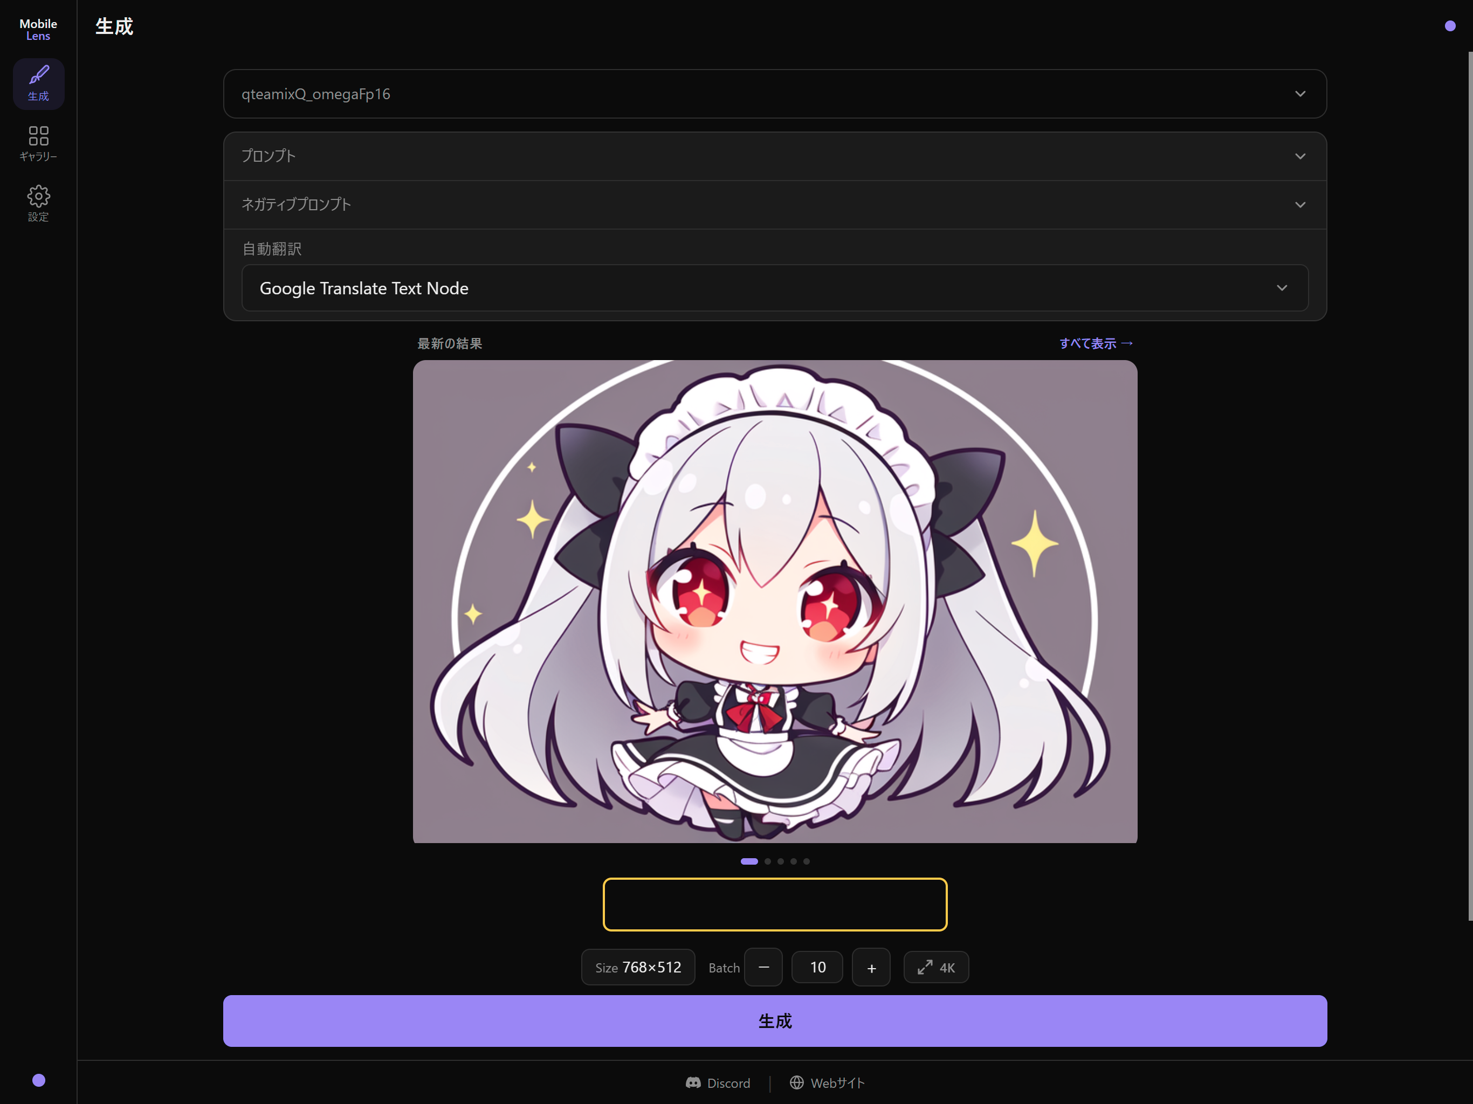Click the Discord icon at the bottom
1473x1104 pixels.
693,1082
